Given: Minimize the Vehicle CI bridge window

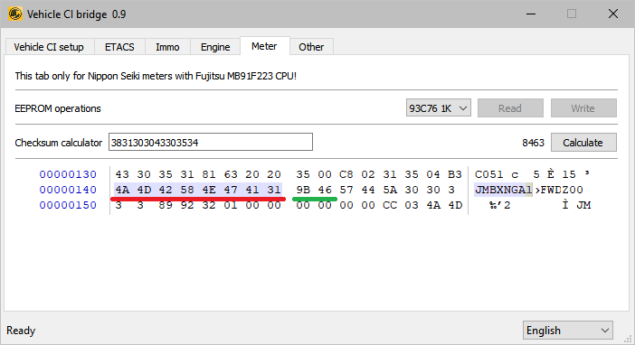Looking at the screenshot, I should point(531,14).
